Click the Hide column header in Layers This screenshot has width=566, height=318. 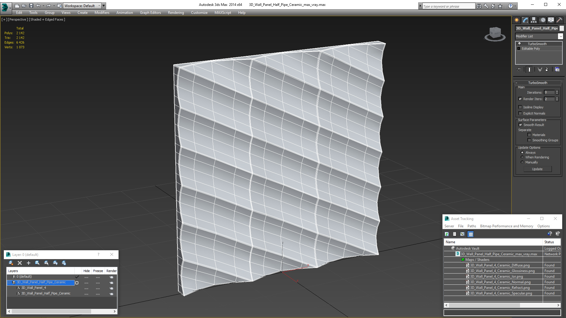point(86,271)
